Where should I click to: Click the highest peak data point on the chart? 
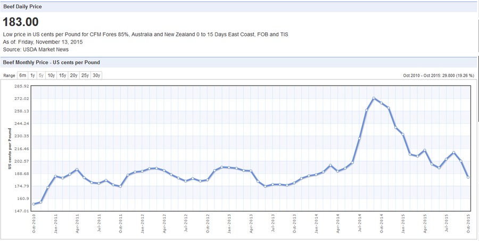[x=374, y=98]
